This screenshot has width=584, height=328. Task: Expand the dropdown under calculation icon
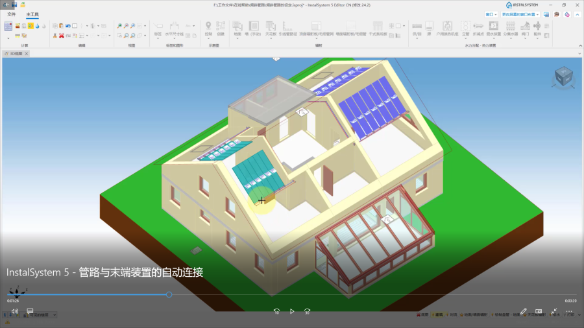pos(8,38)
